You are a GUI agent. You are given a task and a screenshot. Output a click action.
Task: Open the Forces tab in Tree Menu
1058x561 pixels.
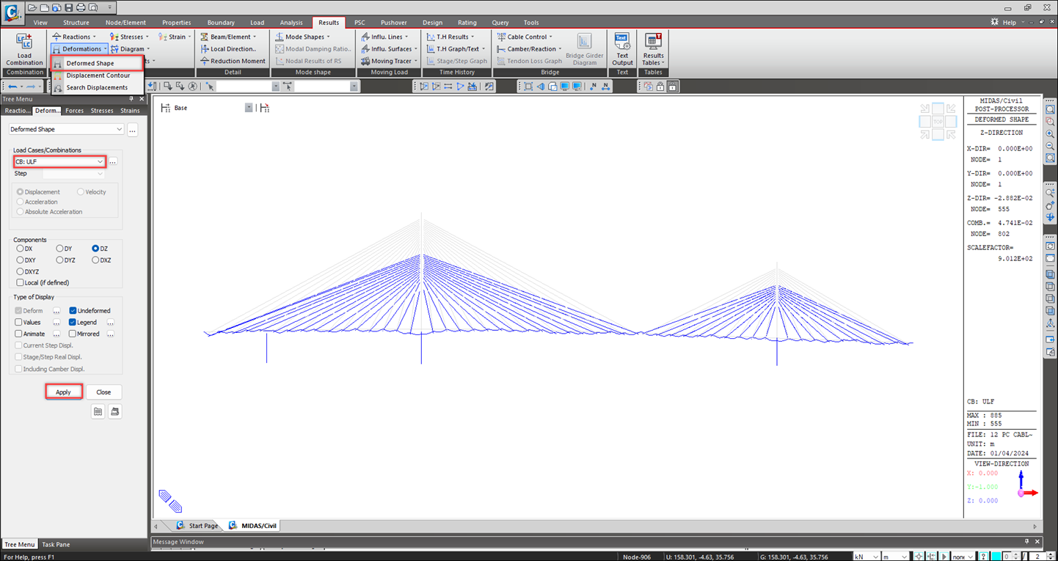74,111
